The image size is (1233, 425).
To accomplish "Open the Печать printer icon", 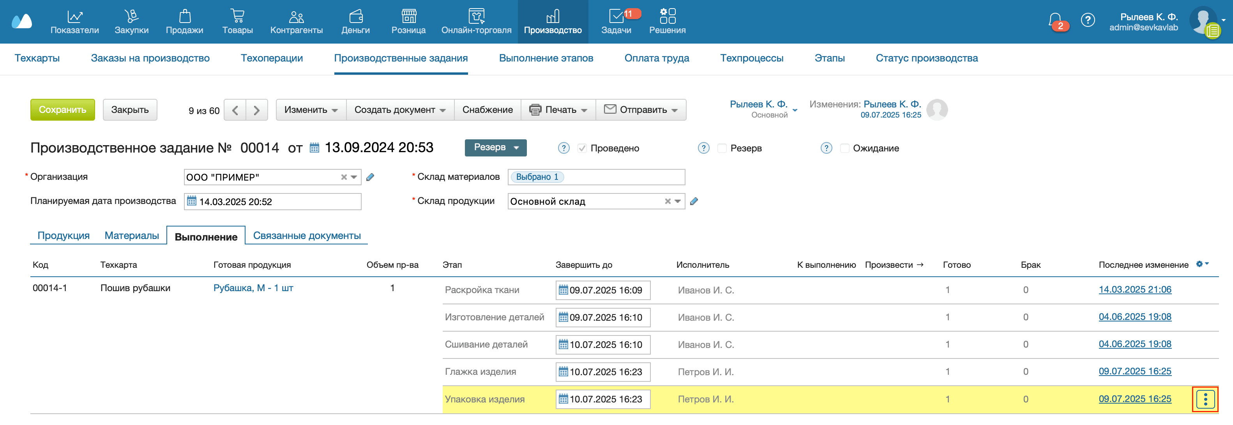I will [536, 109].
